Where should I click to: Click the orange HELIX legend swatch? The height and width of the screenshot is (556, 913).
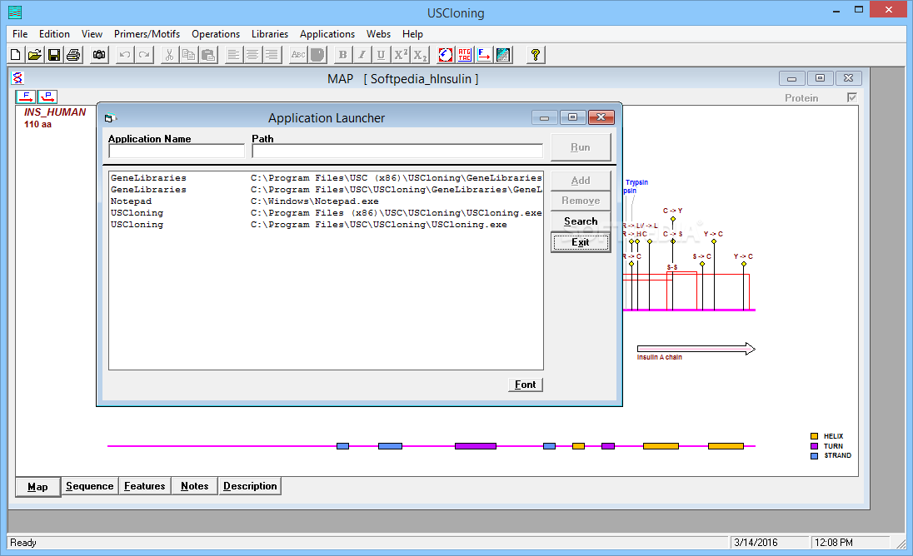[814, 436]
